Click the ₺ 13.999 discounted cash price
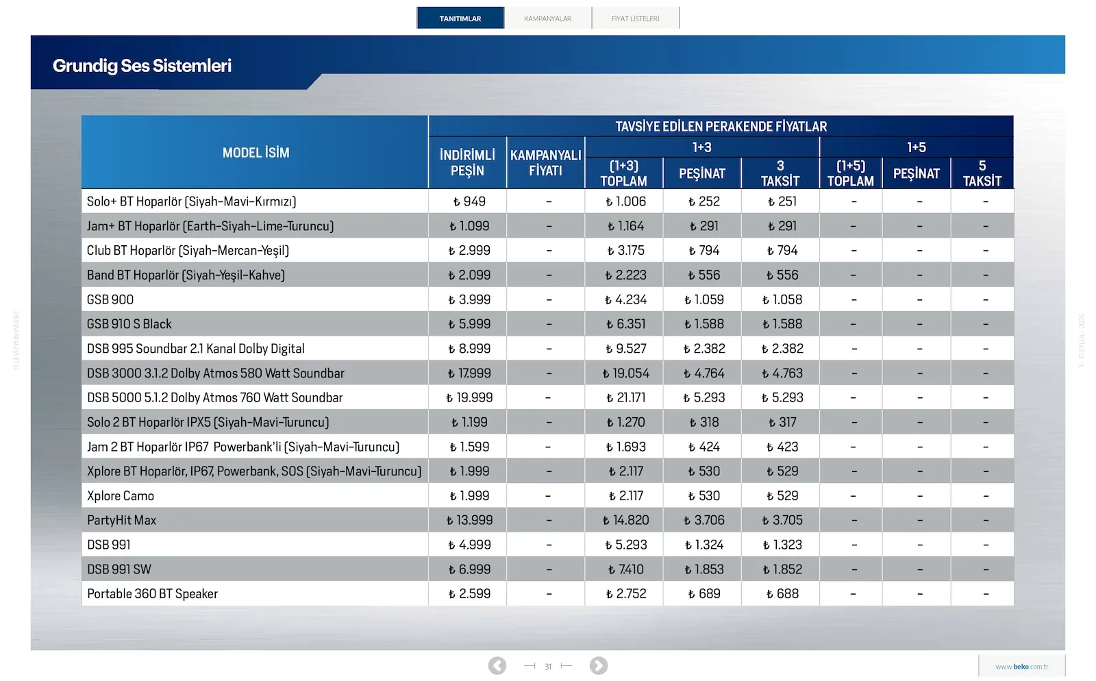1096x681 pixels. [469, 520]
